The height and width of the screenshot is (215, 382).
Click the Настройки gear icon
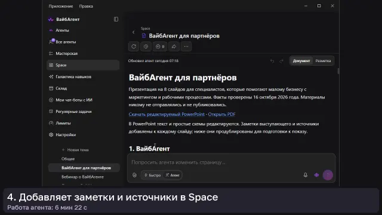point(51,134)
